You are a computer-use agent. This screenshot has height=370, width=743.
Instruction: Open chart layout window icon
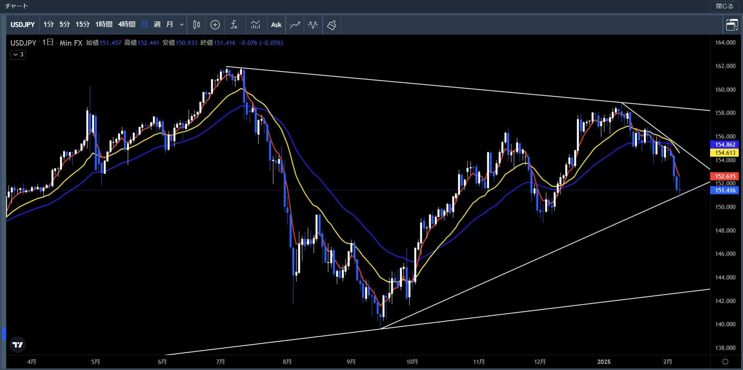click(x=732, y=25)
